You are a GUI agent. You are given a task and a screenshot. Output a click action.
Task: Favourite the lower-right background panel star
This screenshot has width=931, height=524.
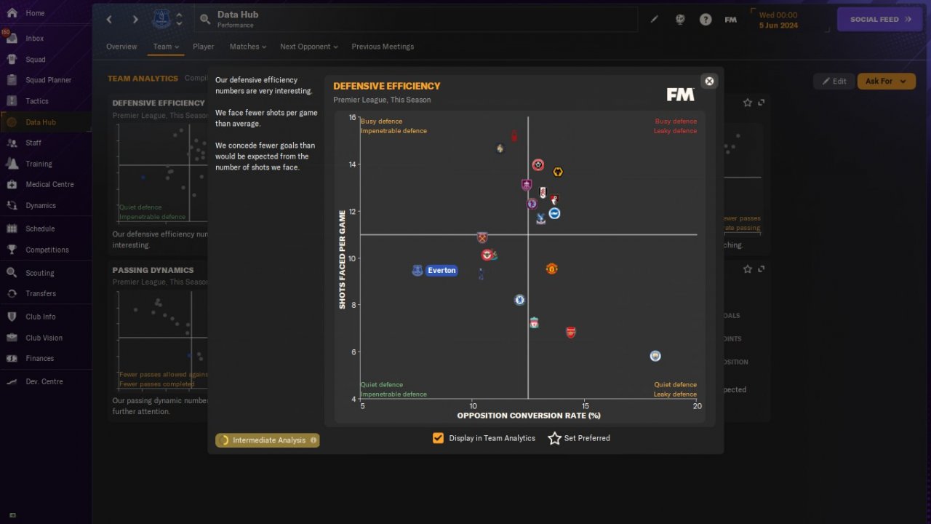[x=748, y=269]
